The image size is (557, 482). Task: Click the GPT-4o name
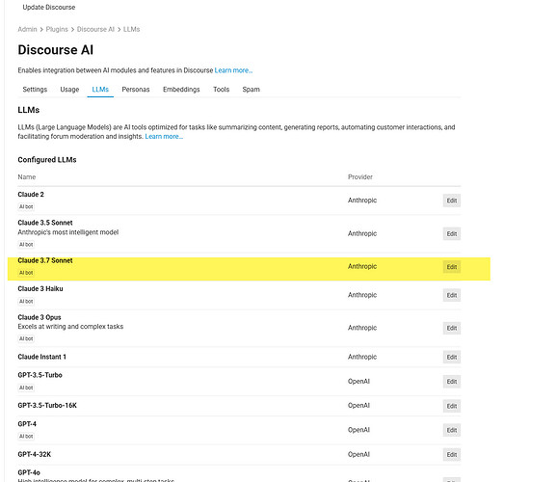[29, 472]
